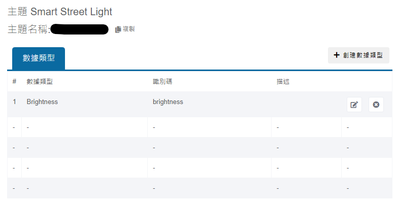Switch to the blue 數據類型 tab
The height and width of the screenshot is (203, 397).
click(36, 58)
